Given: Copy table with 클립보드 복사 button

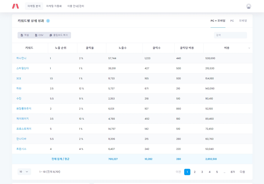Looking at the screenshot, I should [59, 35].
